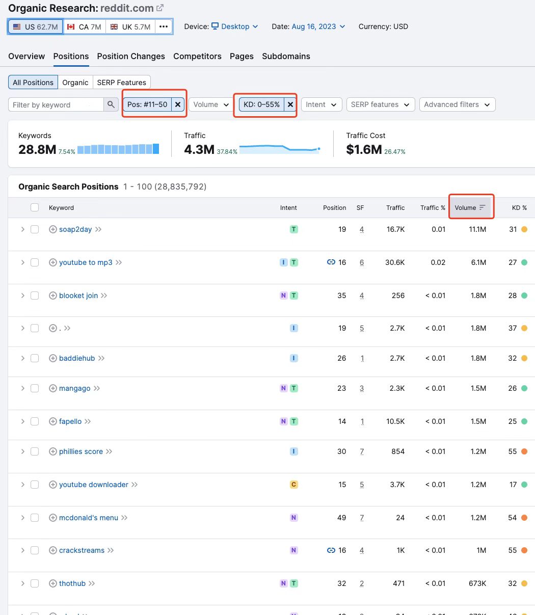Switch to the Position Changes tab

pos(131,56)
